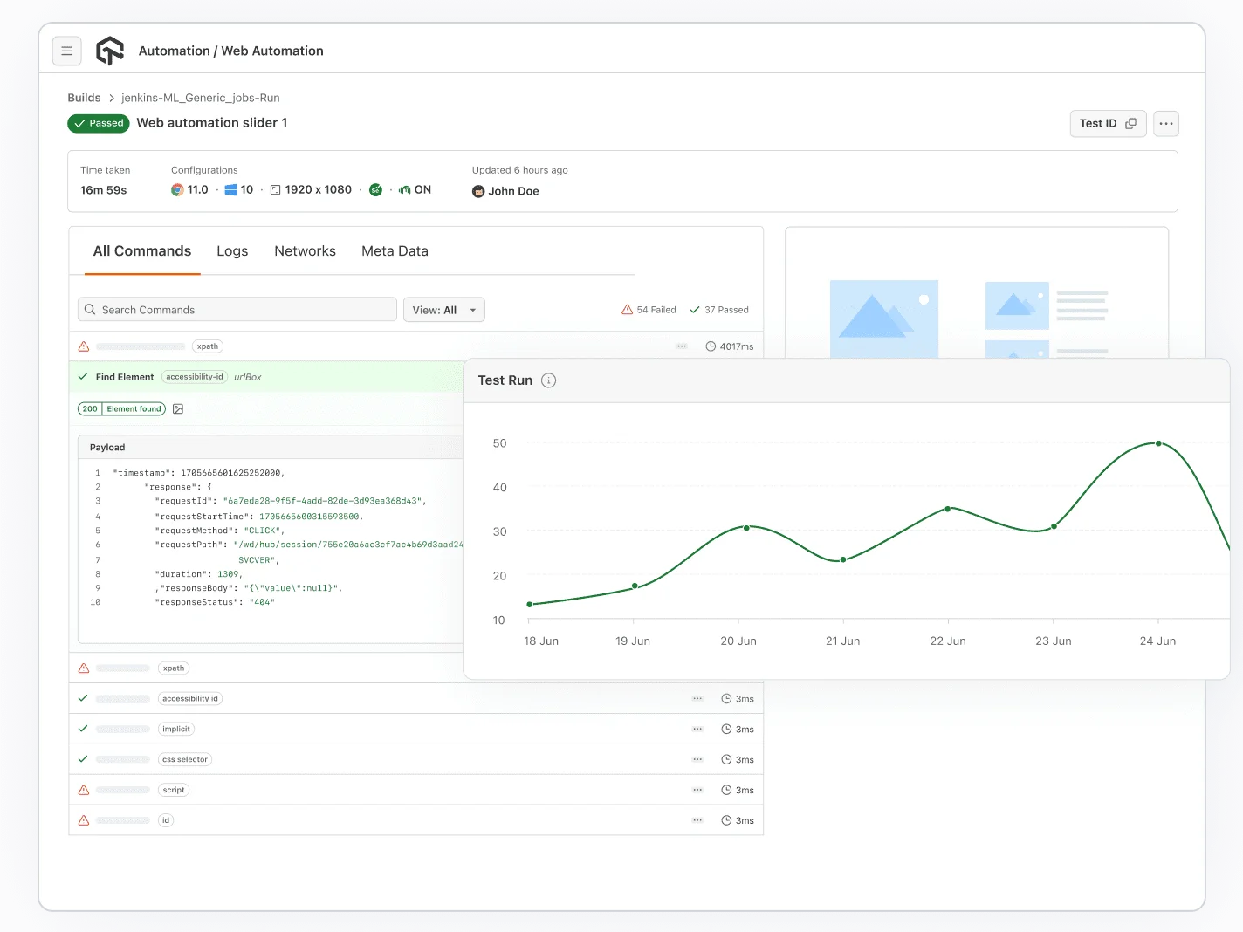Click the screen resolution icon before 1920x1080
Image resolution: width=1243 pixels, height=932 pixels.
click(275, 189)
